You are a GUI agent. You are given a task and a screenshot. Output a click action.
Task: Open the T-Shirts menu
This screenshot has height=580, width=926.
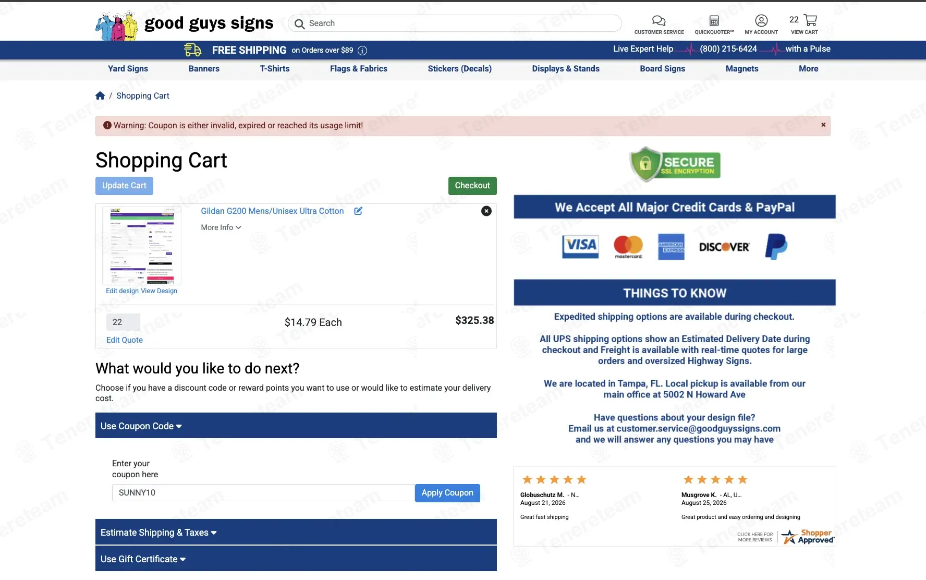[275, 69]
